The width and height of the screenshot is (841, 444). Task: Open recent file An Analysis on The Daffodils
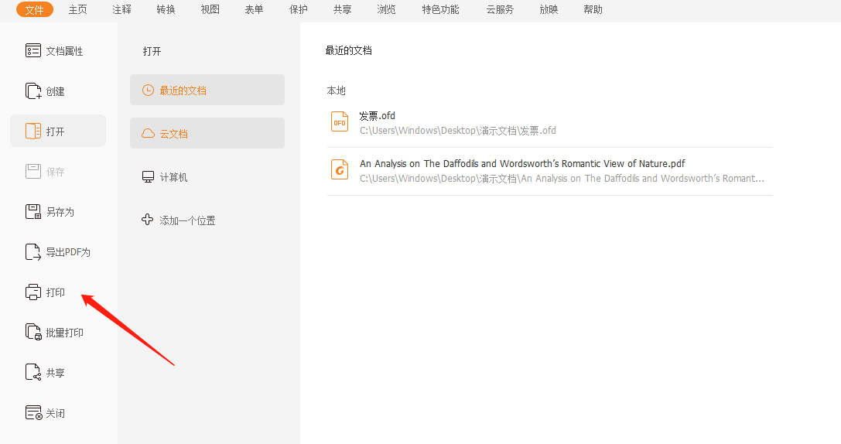pyautogui.click(x=522, y=164)
